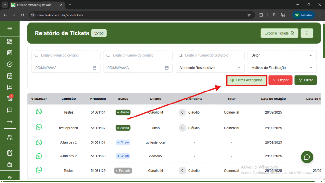325x183 pixels.
Task: Open the dashboard grid icon in sidebar
Action: [10, 41]
